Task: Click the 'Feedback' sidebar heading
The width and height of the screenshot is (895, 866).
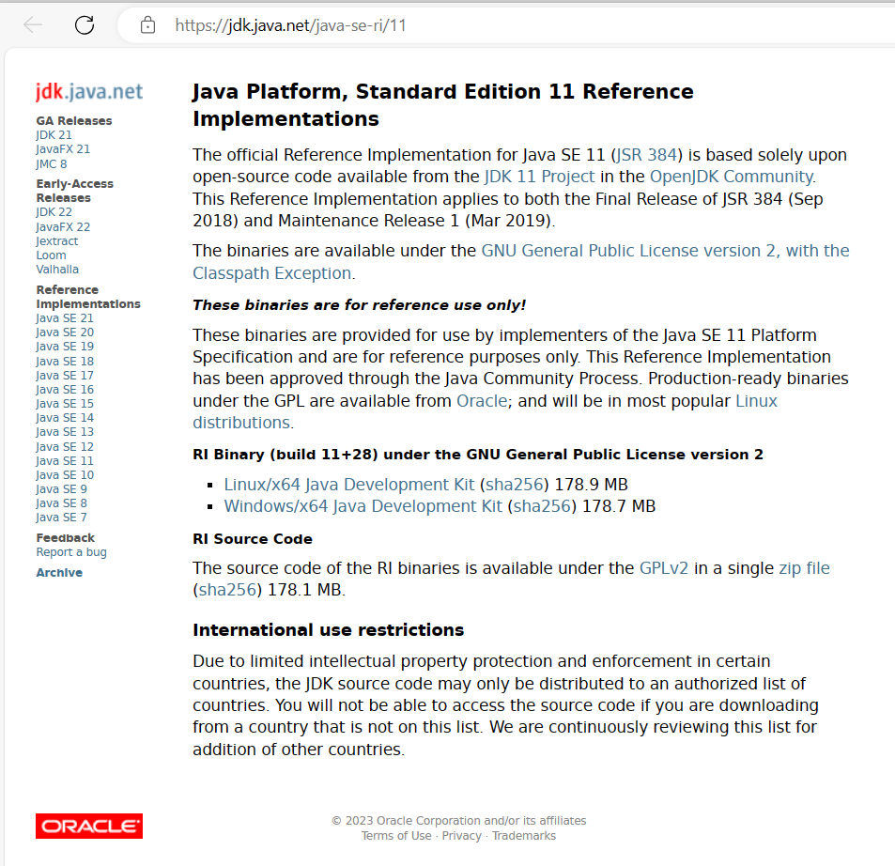Action: [x=66, y=538]
